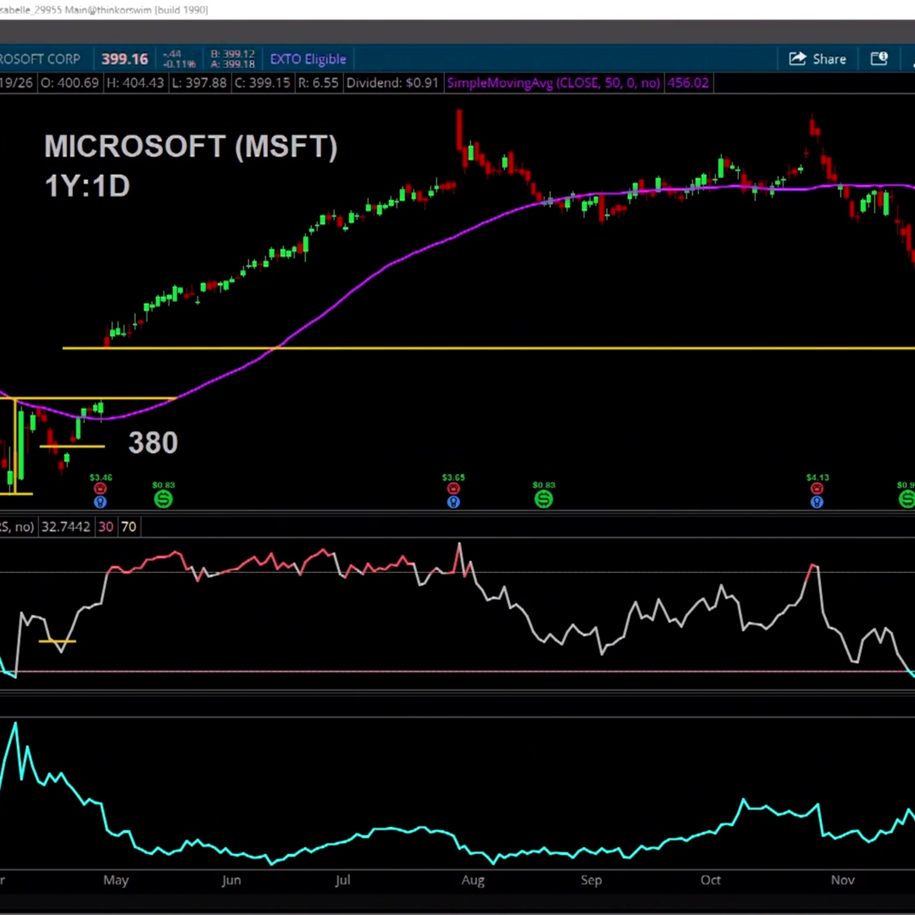Click the open value O: 400.69
The height and width of the screenshot is (915, 915).
click(70, 83)
